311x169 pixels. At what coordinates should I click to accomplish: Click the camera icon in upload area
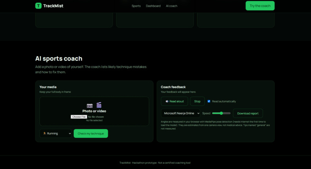coord(90,106)
